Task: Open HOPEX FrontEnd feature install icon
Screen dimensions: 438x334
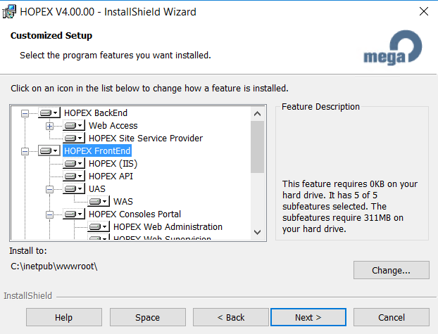Action: [x=49, y=150]
